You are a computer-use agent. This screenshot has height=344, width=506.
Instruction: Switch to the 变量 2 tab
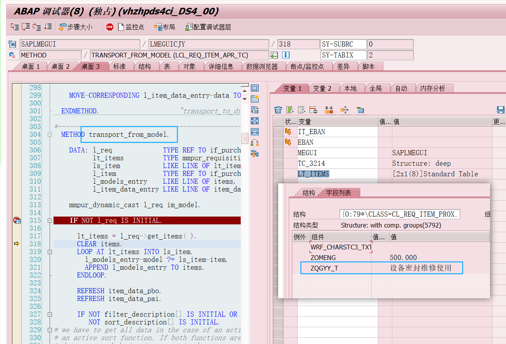pos(324,88)
